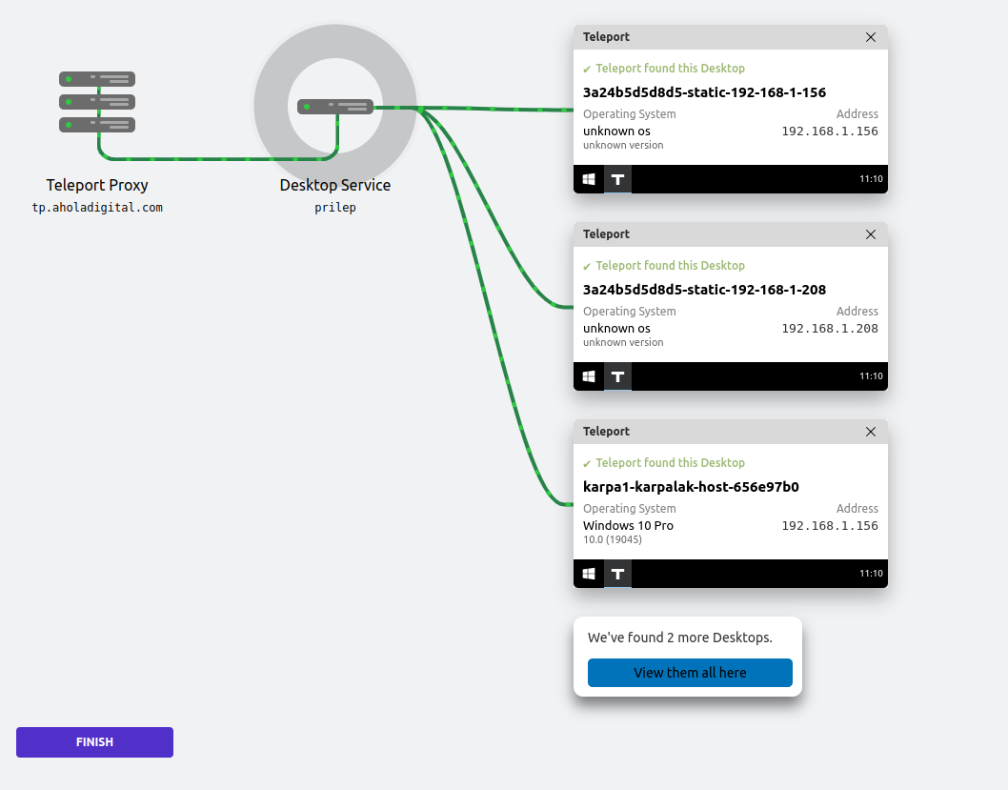
Task: Click Teleport T icon in 192-168-1-208 card
Action: [617, 376]
